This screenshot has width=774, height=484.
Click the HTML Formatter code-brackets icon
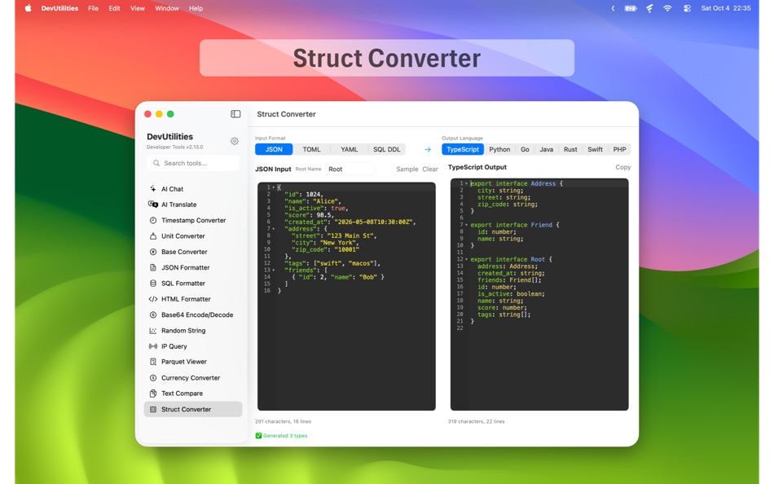coord(153,299)
